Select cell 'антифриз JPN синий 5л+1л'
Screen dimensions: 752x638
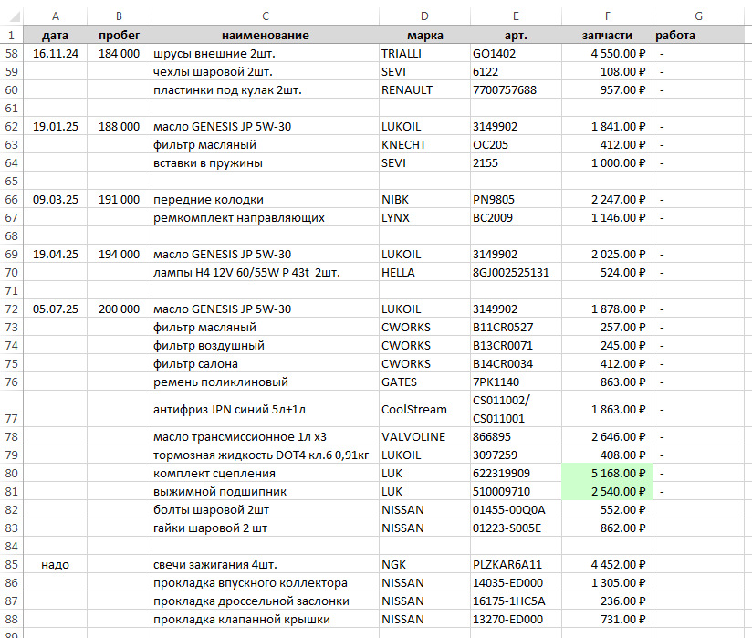[266, 409]
